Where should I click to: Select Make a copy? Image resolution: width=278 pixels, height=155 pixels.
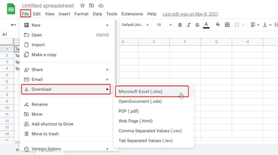point(66,55)
